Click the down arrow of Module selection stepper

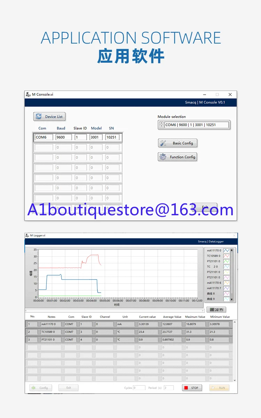(x=161, y=126)
